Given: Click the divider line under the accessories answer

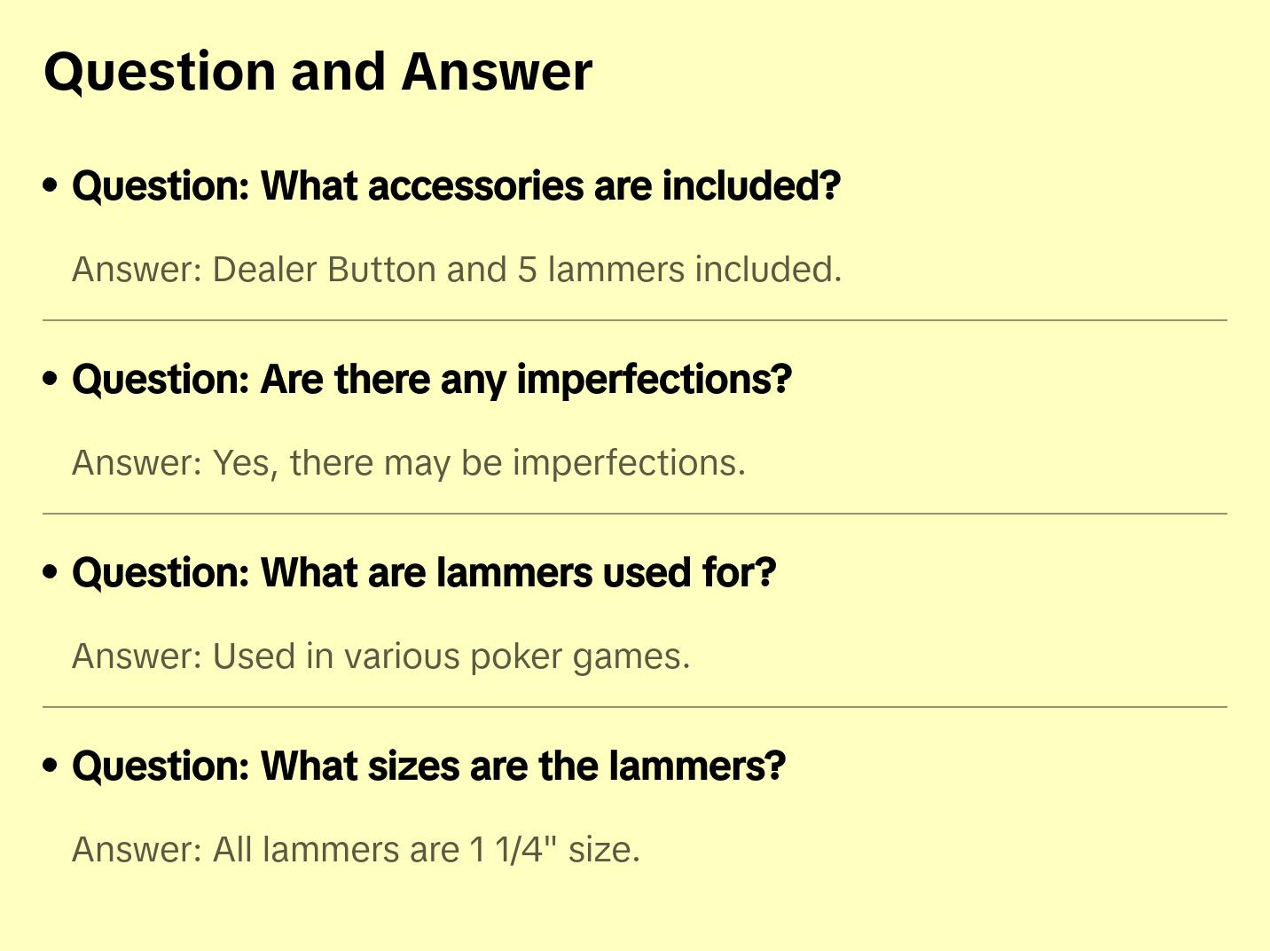Looking at the screenshot, I should [635, 320].
